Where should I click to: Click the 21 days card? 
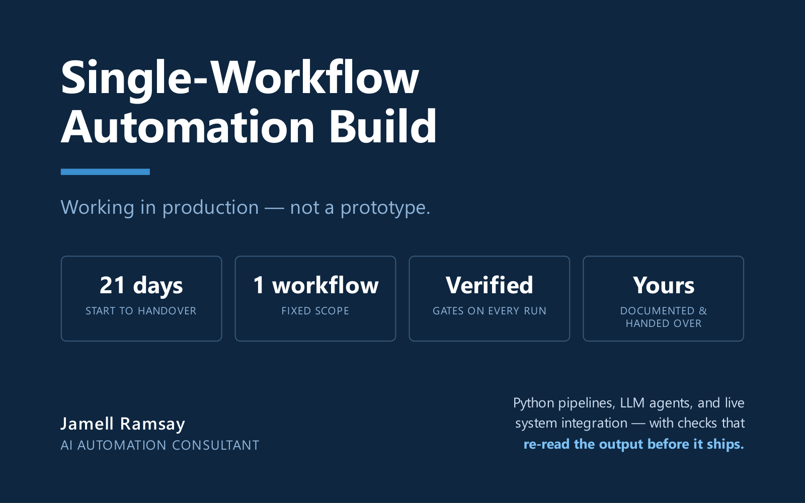point(141,299)
